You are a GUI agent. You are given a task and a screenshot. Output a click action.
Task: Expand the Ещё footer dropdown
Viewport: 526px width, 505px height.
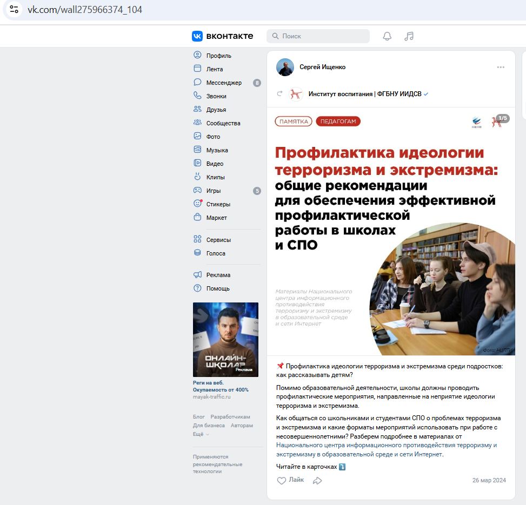click(201, 434)
